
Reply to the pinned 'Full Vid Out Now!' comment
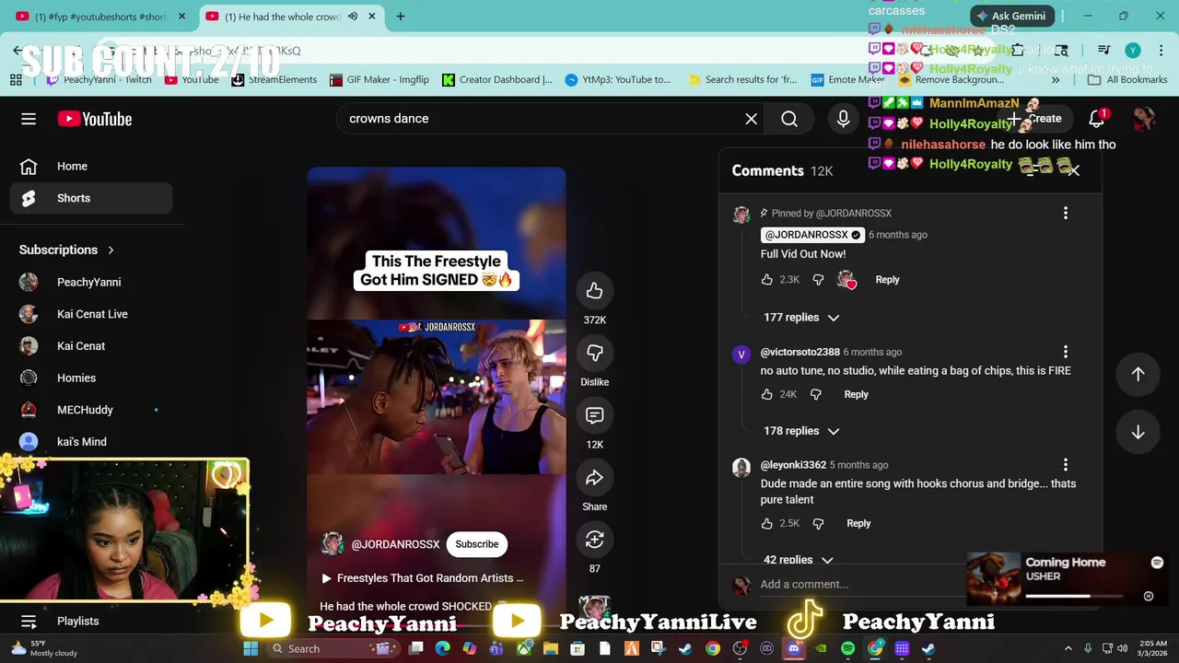887,279
